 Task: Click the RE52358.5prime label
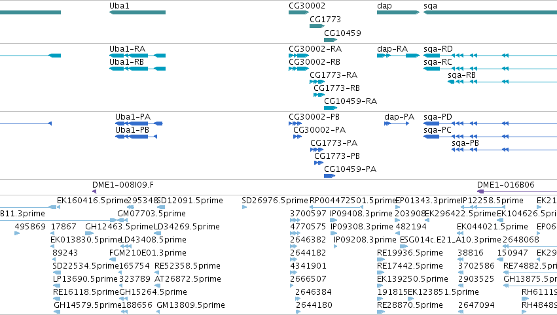(187, 266)
